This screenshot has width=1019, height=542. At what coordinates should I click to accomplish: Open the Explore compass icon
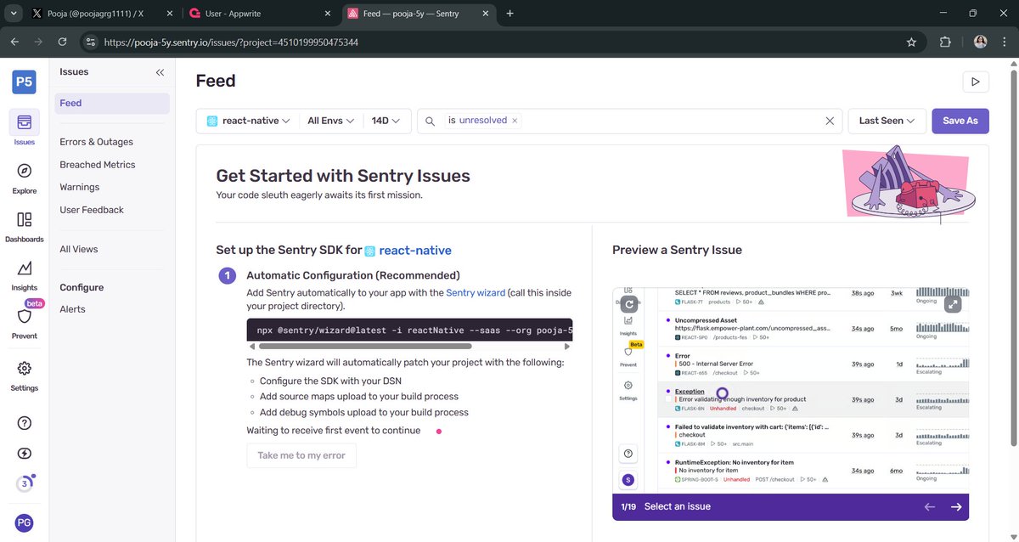click(x=25, y=171)
